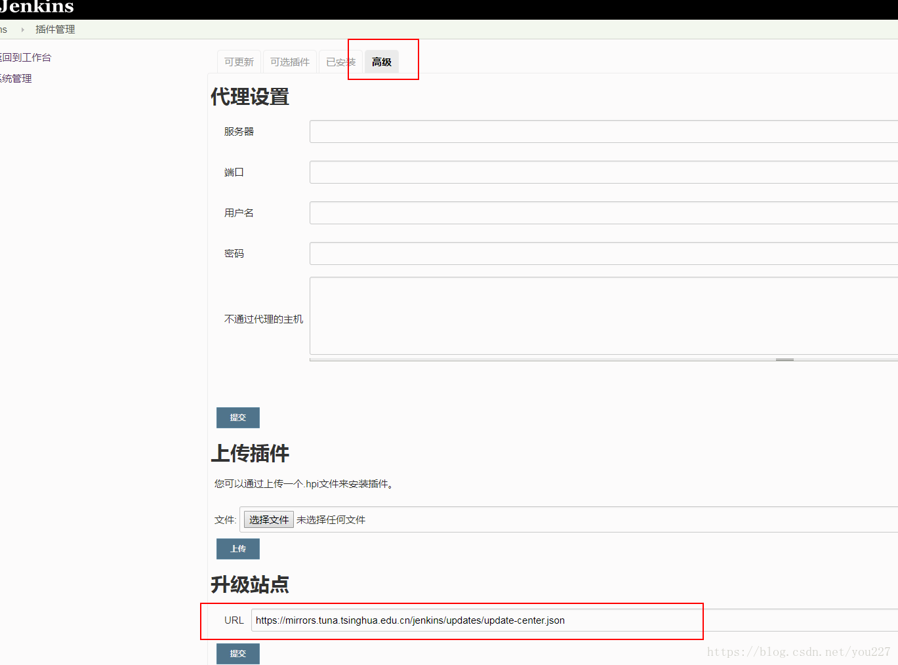This screenshot has height=665, width=898.
Task: Open the 插件管理 breadcrumb link
Action: (55, 30)
